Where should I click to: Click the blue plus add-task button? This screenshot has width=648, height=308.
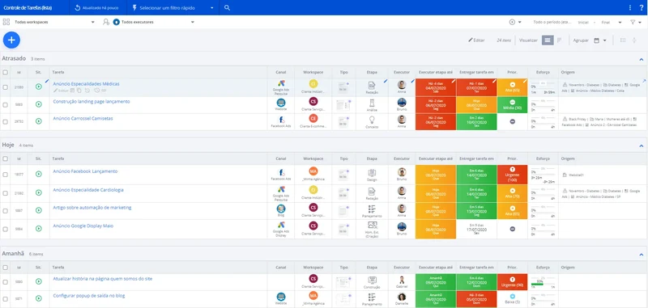[11, 40]
